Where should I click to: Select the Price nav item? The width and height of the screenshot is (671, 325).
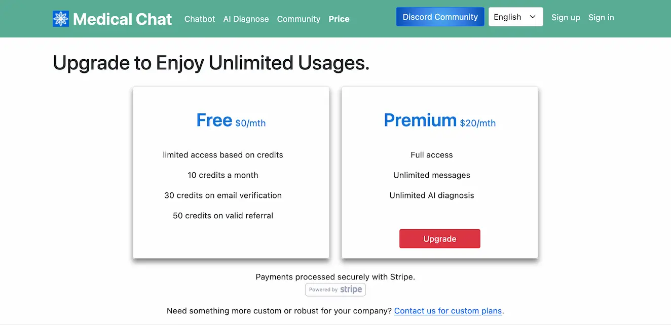click(x=339, y=19)
